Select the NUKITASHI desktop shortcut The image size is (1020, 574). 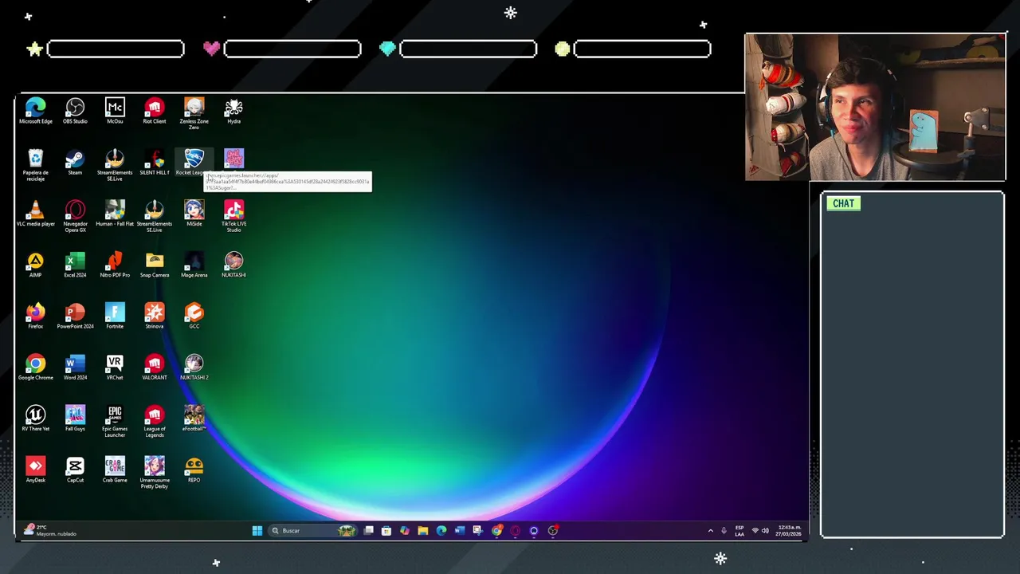(x=233, y=265)
